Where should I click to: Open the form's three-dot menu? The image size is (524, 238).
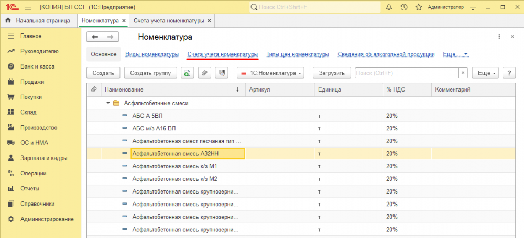point(499,37)
